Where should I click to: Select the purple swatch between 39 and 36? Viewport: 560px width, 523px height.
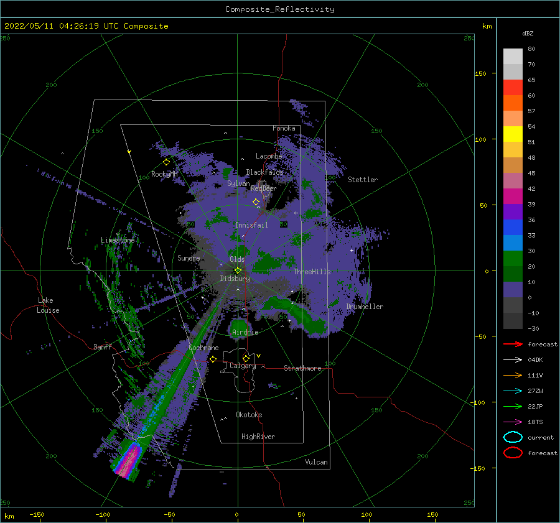(513, 212)
